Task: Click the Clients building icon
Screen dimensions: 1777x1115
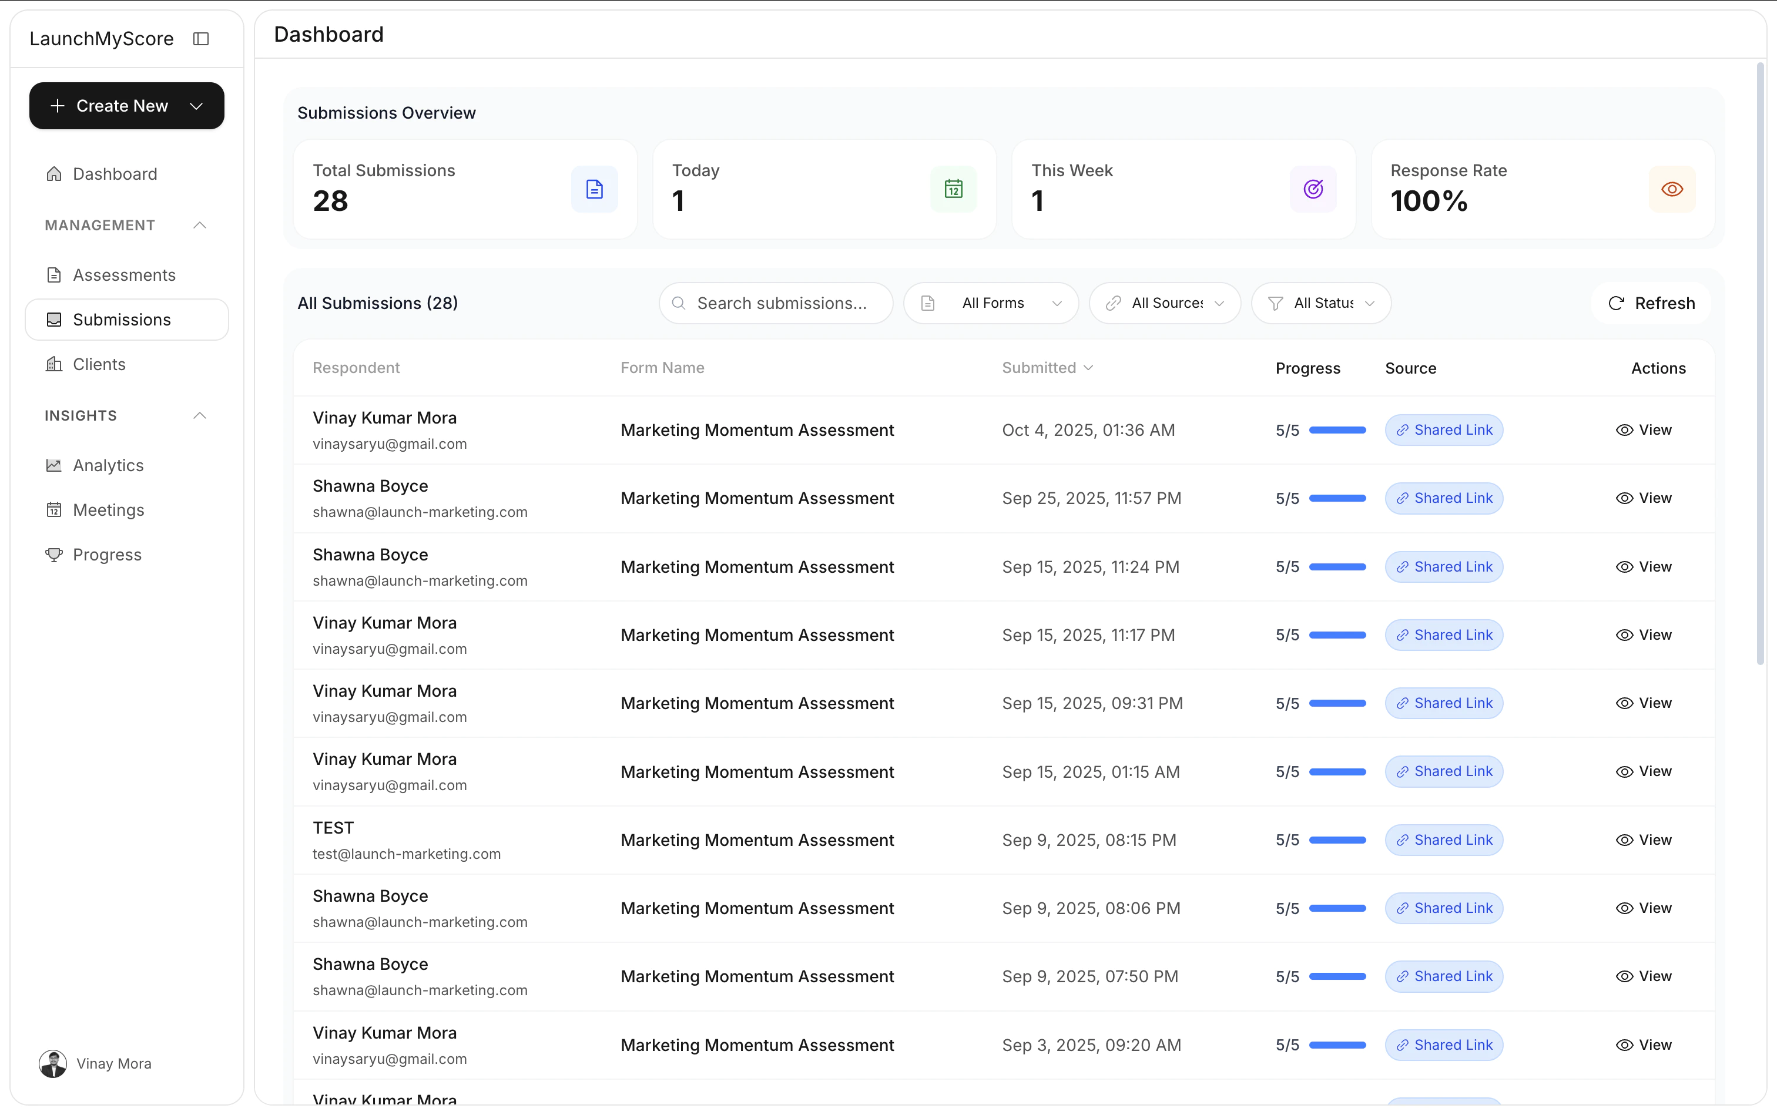Action: [x=53, y=364]
